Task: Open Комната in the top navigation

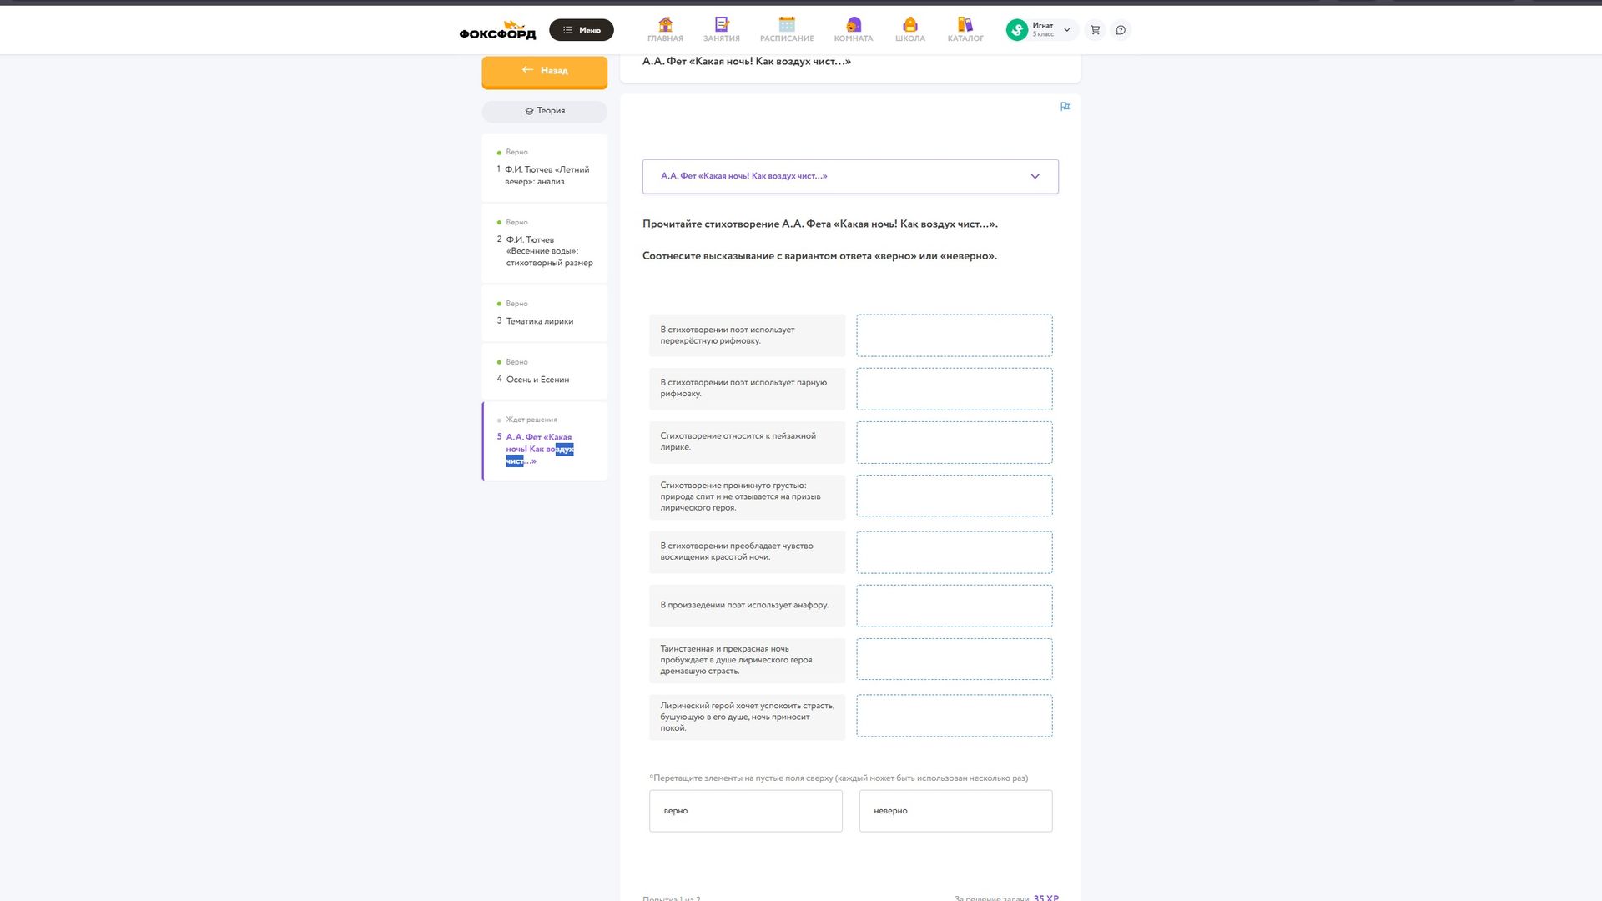Action: [x=854, y=30]
